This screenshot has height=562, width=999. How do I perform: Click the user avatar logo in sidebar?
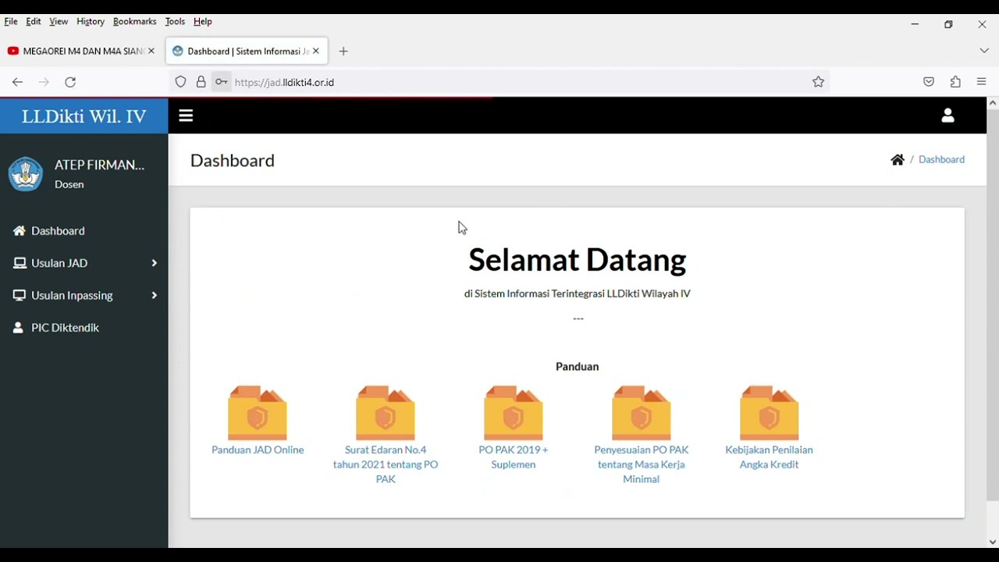pyautogui.click(x=26, y=174)
